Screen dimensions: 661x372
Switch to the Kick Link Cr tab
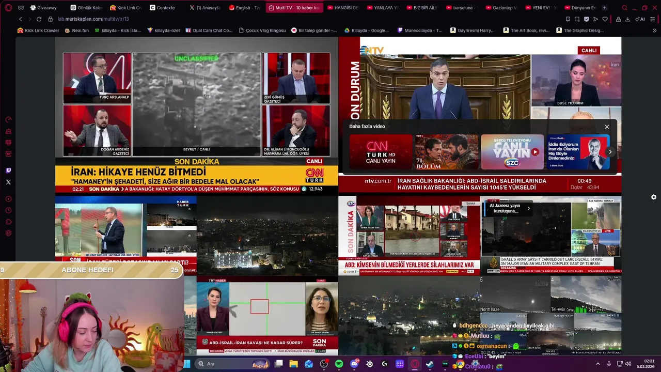coord(126,8)
